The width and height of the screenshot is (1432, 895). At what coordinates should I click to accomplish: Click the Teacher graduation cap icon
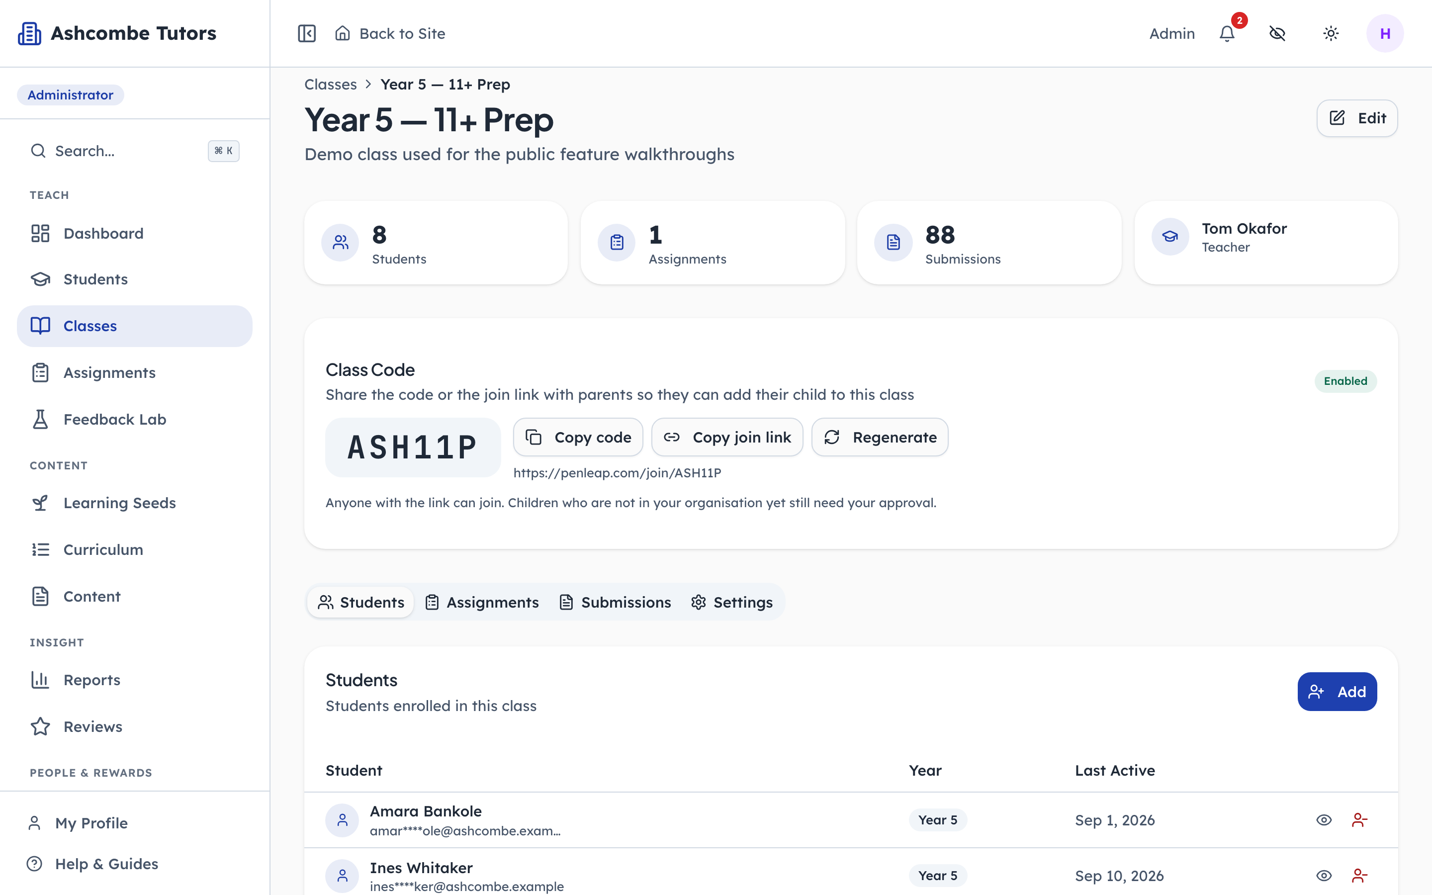click(x=1170, y=237)
